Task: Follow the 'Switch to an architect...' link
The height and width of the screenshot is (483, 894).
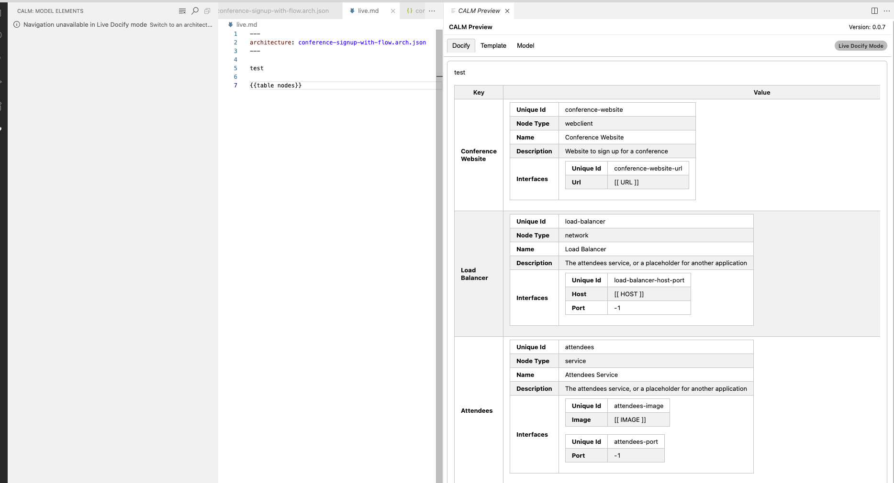Action: coord(181,25)
